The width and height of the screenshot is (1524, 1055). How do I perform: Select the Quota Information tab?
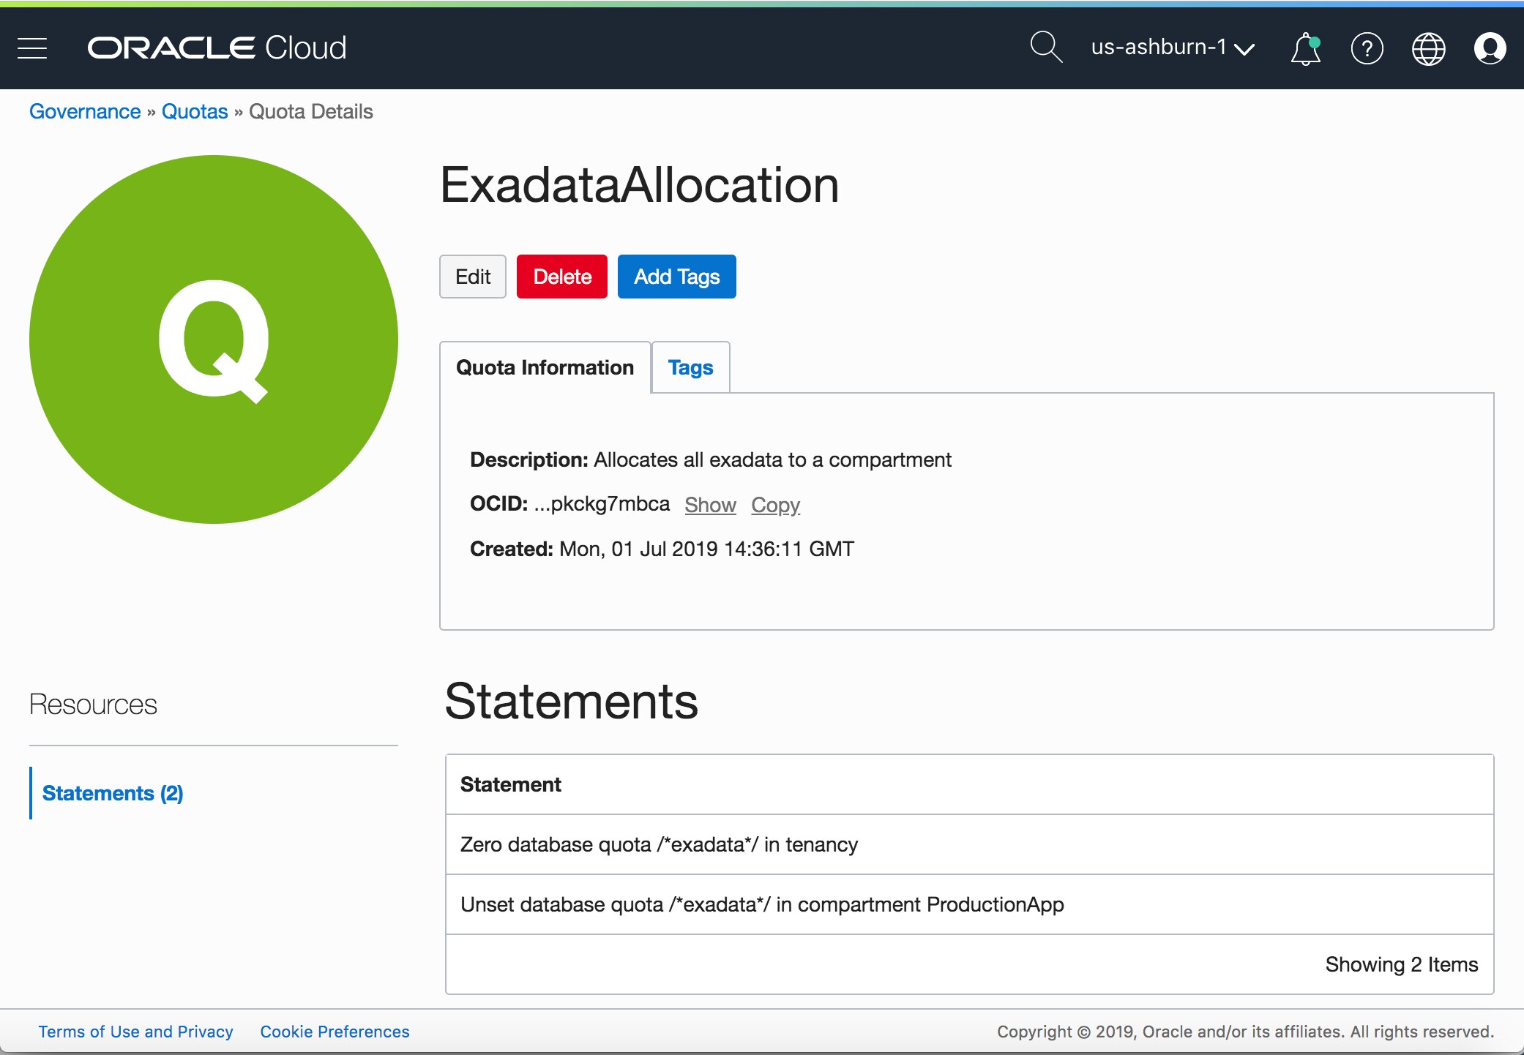545,367
